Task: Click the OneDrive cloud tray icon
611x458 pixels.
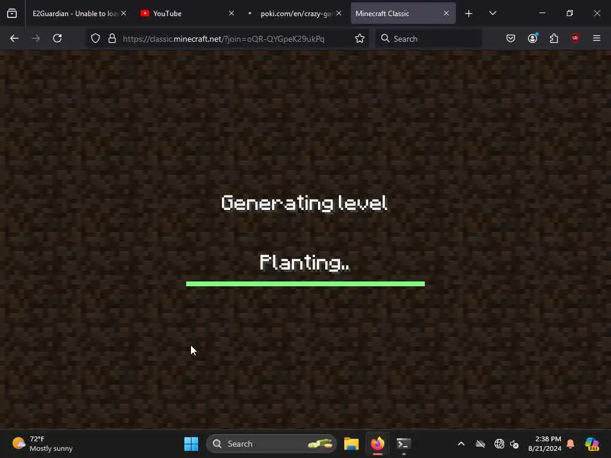Action: tap(480, 444)
